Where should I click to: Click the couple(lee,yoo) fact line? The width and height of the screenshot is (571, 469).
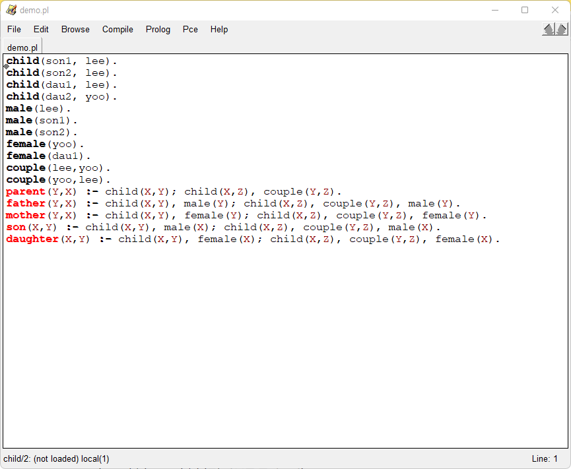[58, 168]
